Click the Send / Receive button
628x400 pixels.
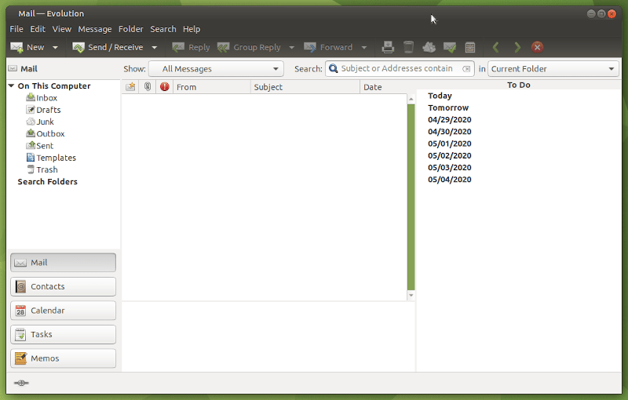point(108,48)
